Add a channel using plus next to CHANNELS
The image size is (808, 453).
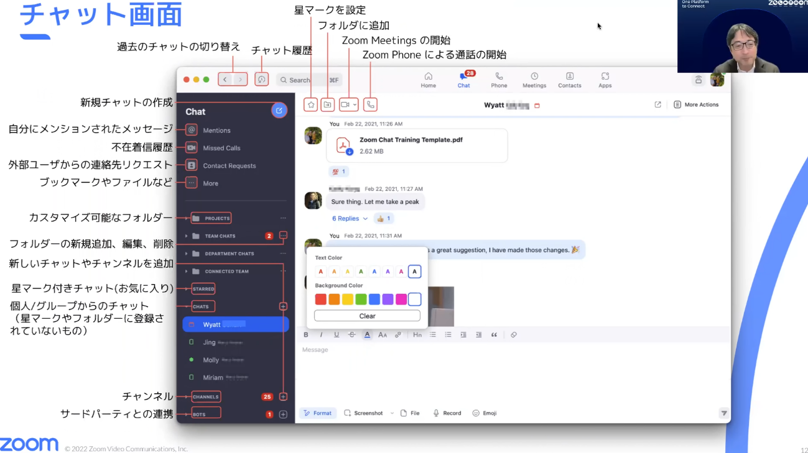click(283, 396)
